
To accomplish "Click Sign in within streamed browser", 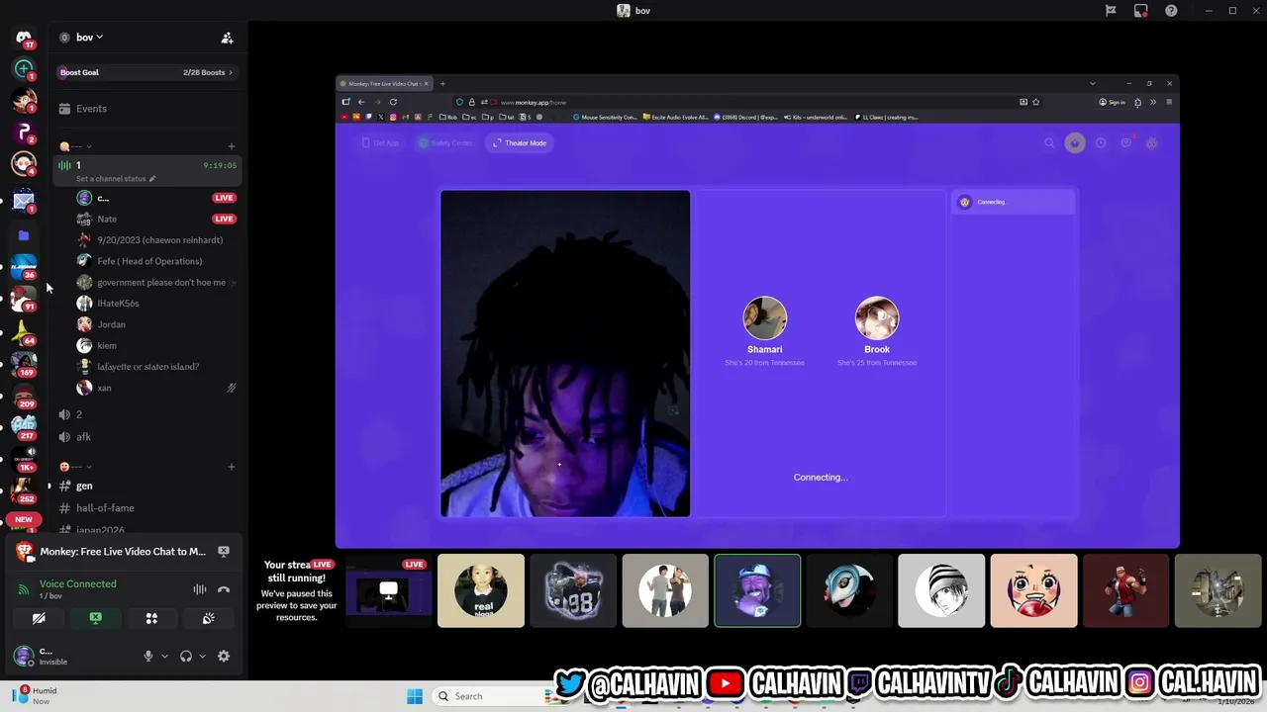I will click(x=1112, y=102).
